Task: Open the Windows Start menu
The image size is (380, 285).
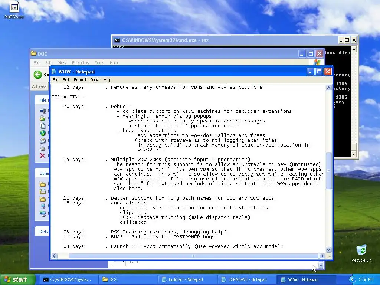Action: 17,279
